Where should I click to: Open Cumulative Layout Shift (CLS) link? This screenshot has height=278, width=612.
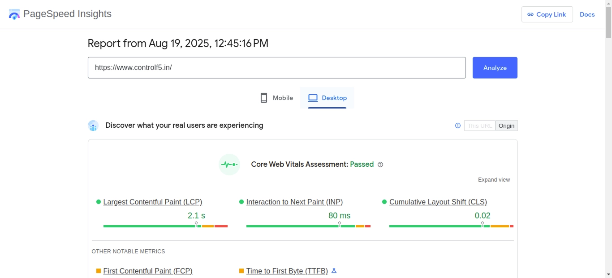(438, 202)
